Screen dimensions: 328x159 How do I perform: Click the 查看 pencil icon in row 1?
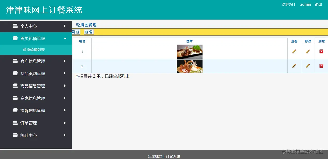[x=294, y=52]
